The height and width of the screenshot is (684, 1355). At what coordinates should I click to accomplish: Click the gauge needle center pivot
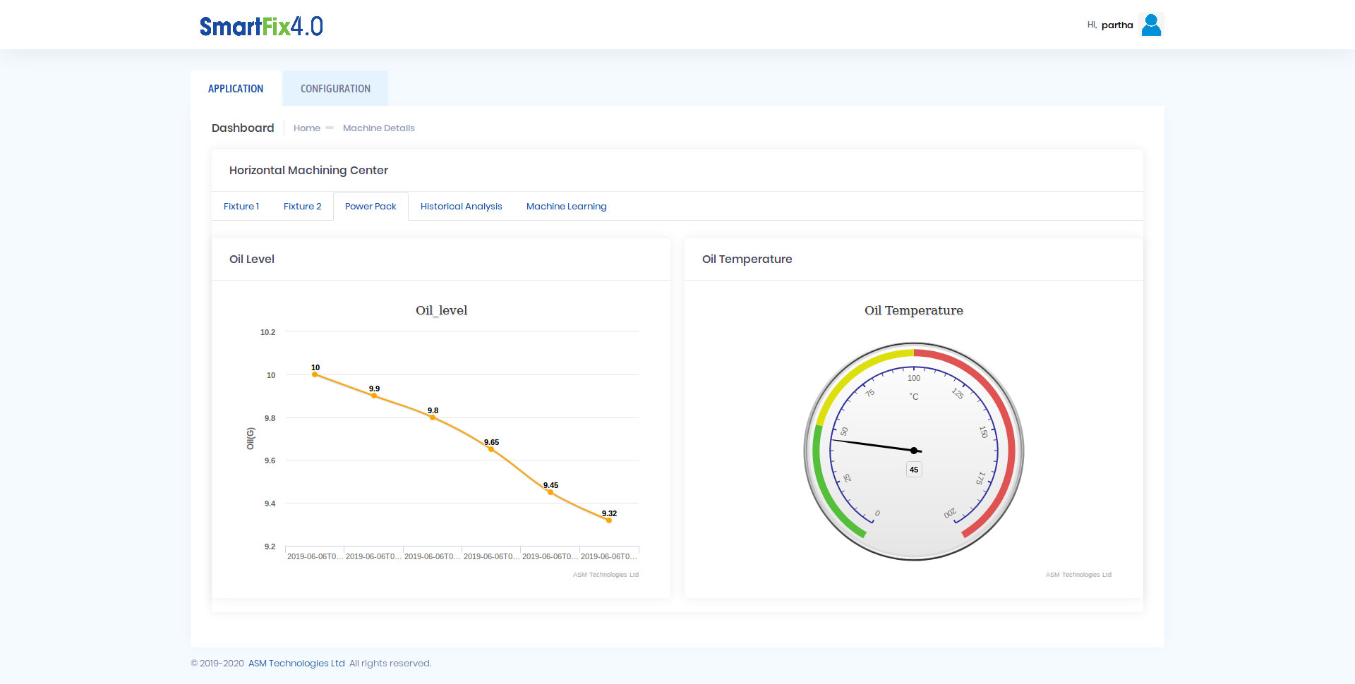(914, 451)
